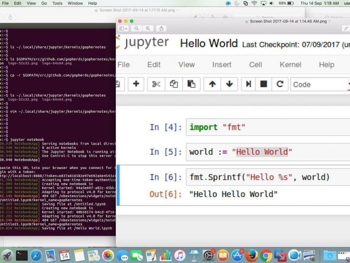Open Firefox from the Dock
This screenshot has width=350, height=263.
pyautogui.click(x=251, y=255)
